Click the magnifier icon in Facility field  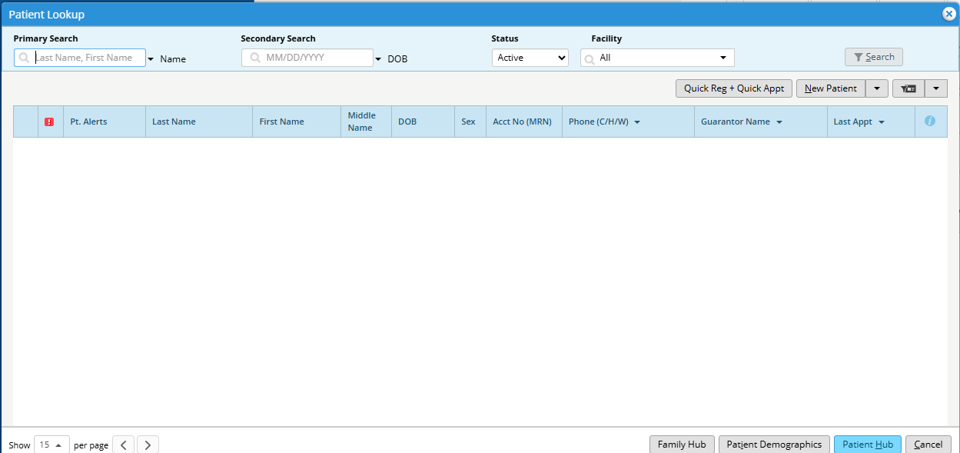(590, 58)
